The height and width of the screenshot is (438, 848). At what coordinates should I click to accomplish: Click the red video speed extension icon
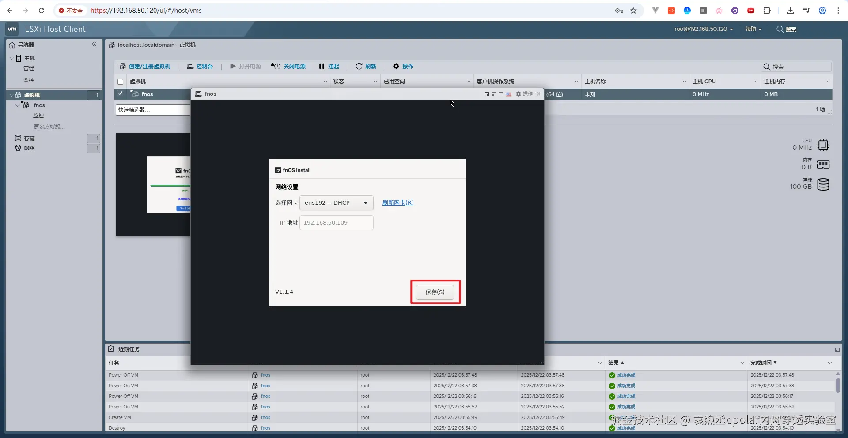click(x=751, y=11)
